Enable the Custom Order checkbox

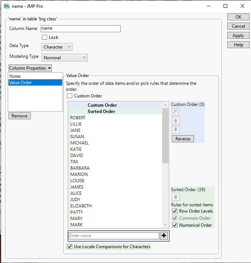[70, 96]
